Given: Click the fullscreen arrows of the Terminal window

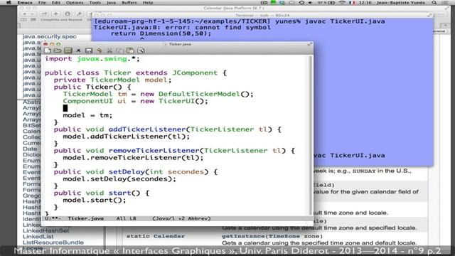Looking at the screenshot, I should (x=429, y=15).
